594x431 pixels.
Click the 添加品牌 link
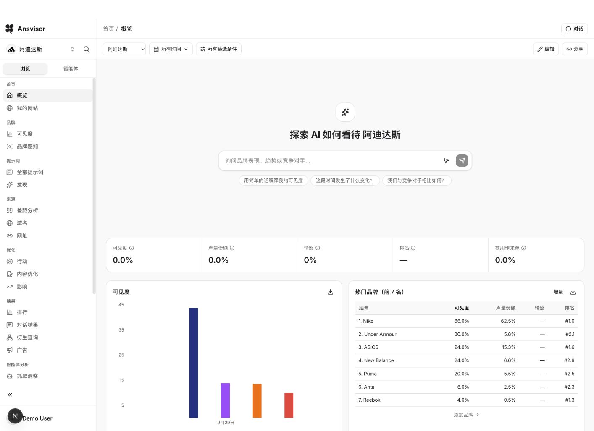(x=466, y=415)
